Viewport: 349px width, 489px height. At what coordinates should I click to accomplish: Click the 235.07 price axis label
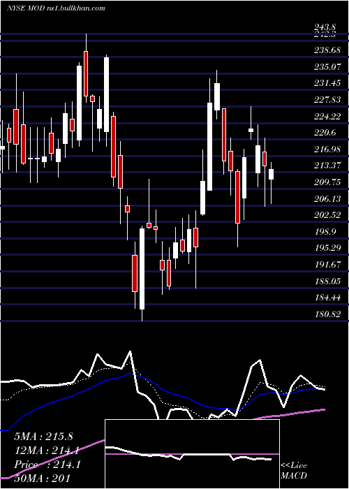click(327, 67)
